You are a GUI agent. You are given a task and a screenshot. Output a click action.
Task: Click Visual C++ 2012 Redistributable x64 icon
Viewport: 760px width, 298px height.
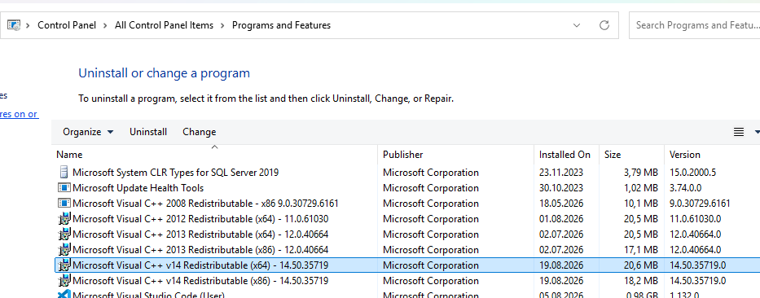(x=64, y=218)
